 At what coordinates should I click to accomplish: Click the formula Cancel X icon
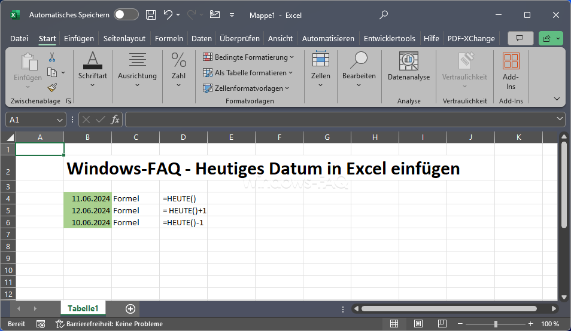[x=86, y=119]
